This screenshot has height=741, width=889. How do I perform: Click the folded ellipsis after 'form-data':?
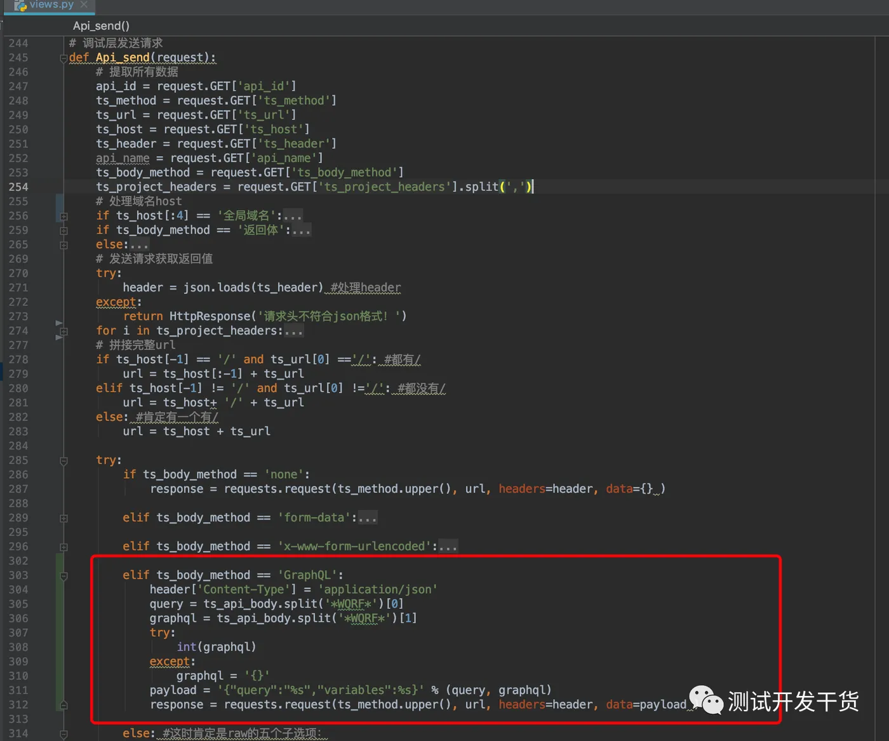[x=367, y=517]
